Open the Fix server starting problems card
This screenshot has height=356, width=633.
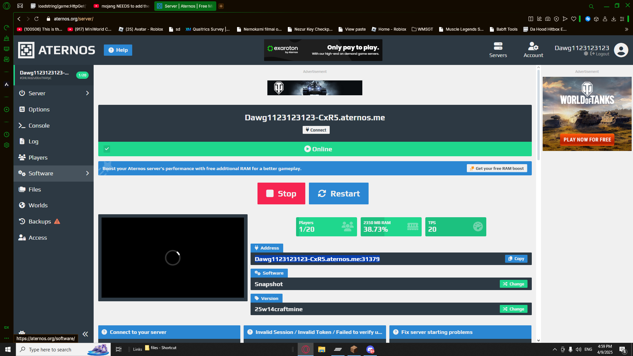(x=460, y=332)
